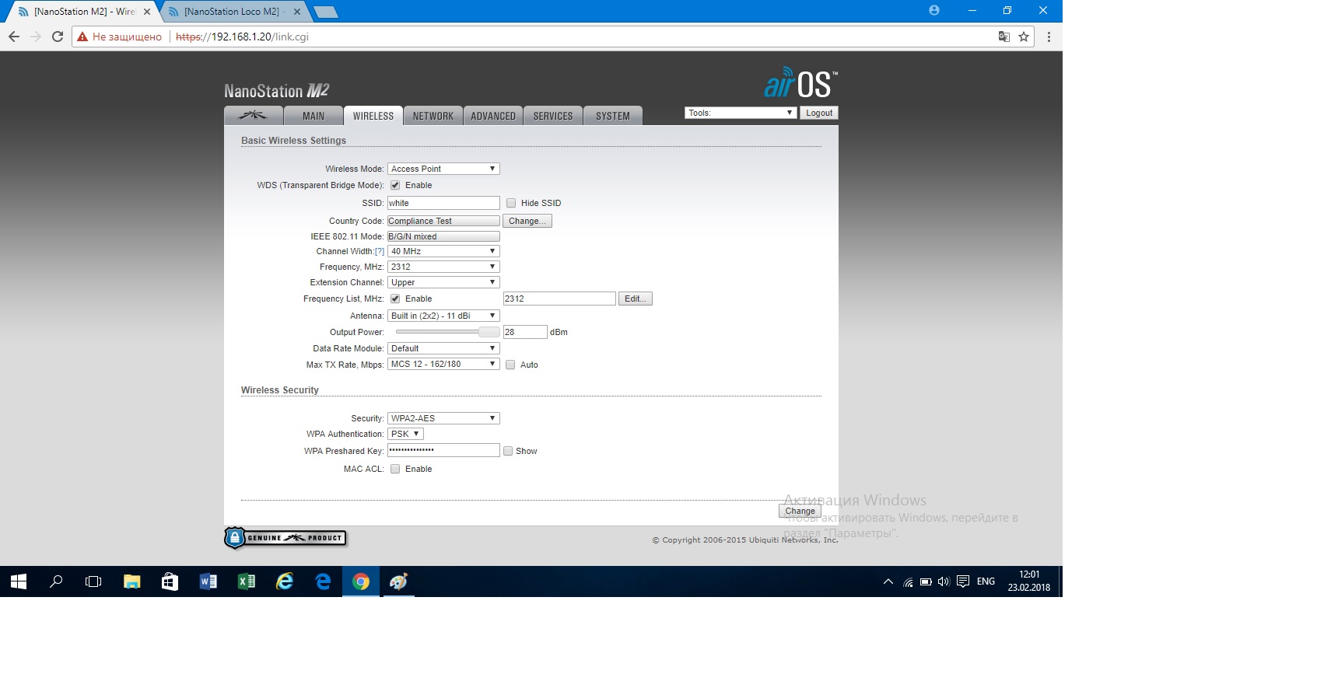Select the WIRELESS tab

tap(373, 116)
